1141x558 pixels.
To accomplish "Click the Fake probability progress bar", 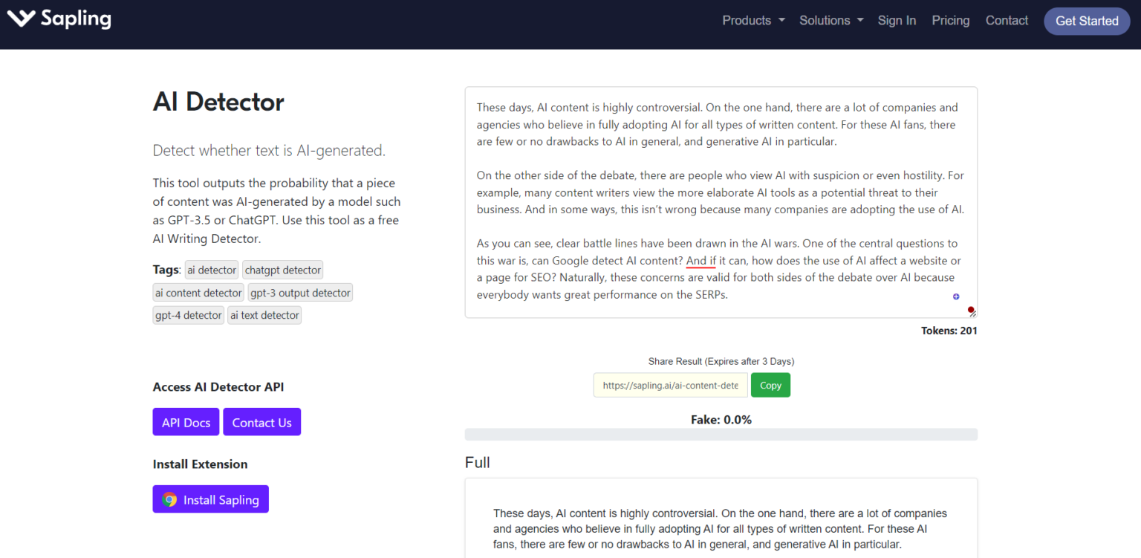I will click(x=721, y=434).
